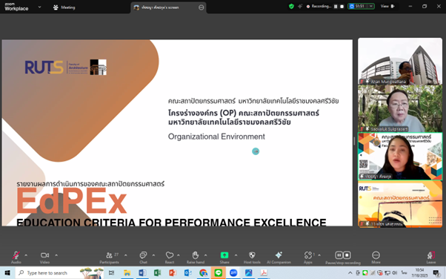The width and height of the screenshot is (446, 279).
Task: Open Word from the taskbar
Action: (142, 273)
